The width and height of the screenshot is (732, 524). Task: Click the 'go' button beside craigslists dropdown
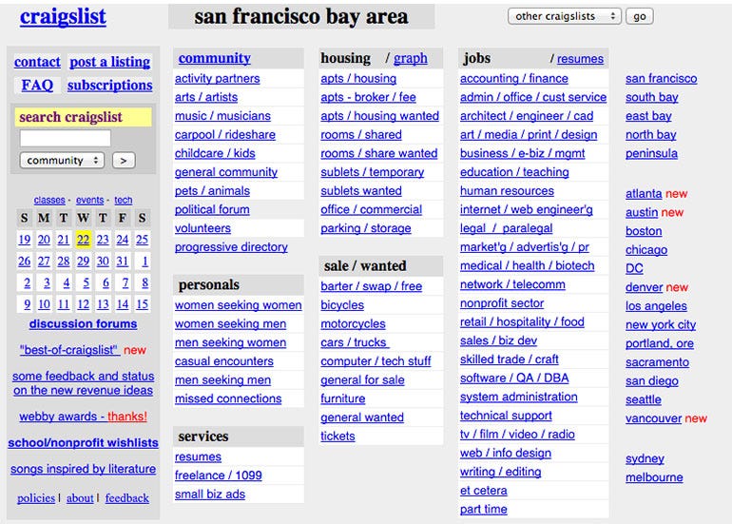[x=639, y=16]
